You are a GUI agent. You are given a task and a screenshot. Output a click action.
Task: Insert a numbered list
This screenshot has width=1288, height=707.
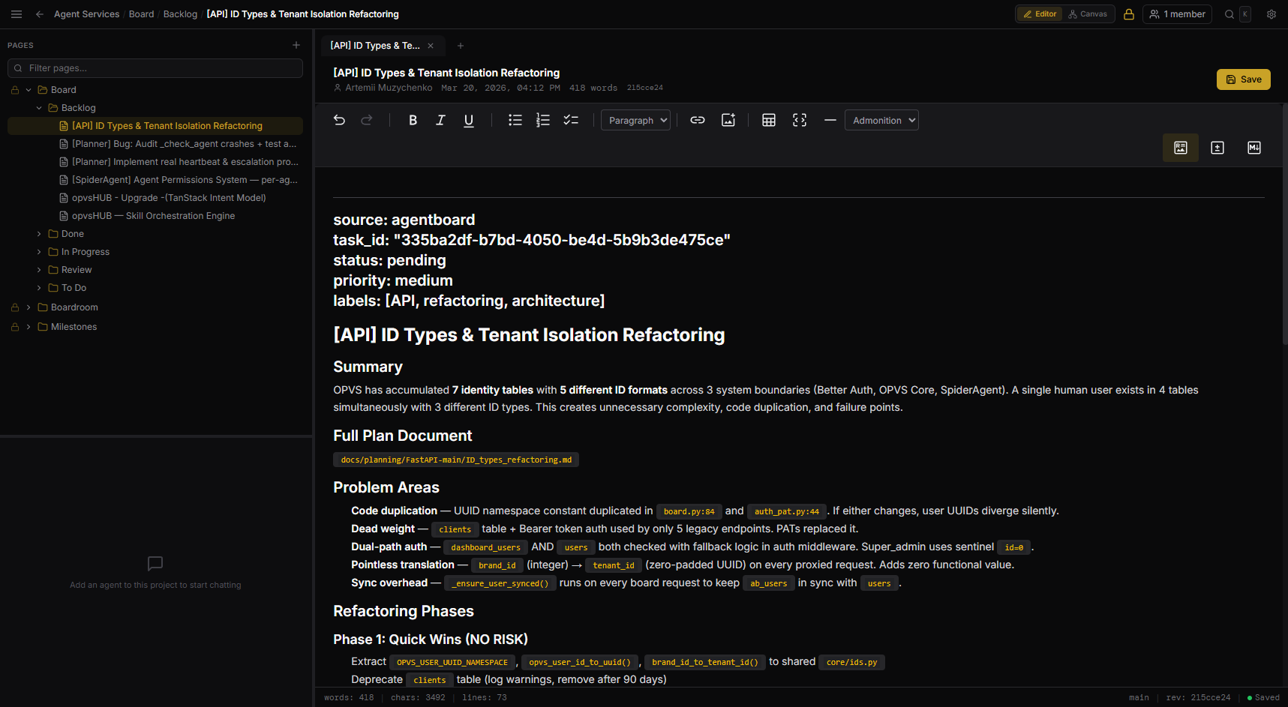543,120
